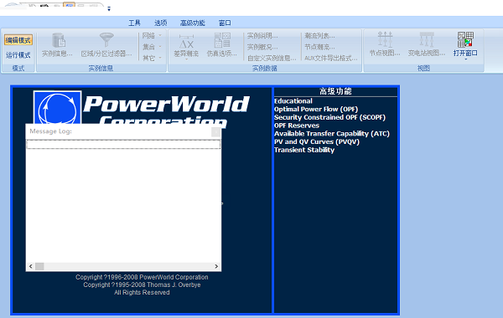Click the PowerWorld globe logo
The width and height of the screenshot is (503, 318).
coord(57,108)
